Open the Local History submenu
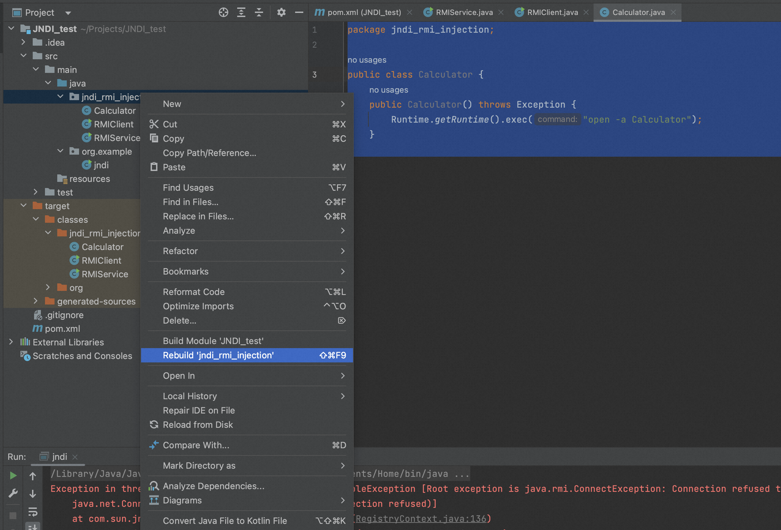Image resolution: width=781 pixels, height=530 pixels. click(x=247, y=396)
